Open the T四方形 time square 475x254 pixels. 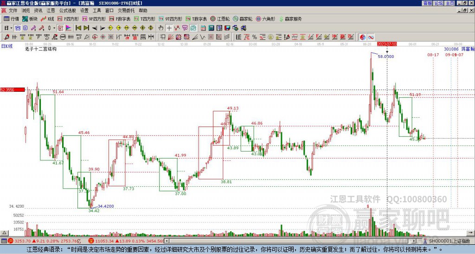point(145,19)
